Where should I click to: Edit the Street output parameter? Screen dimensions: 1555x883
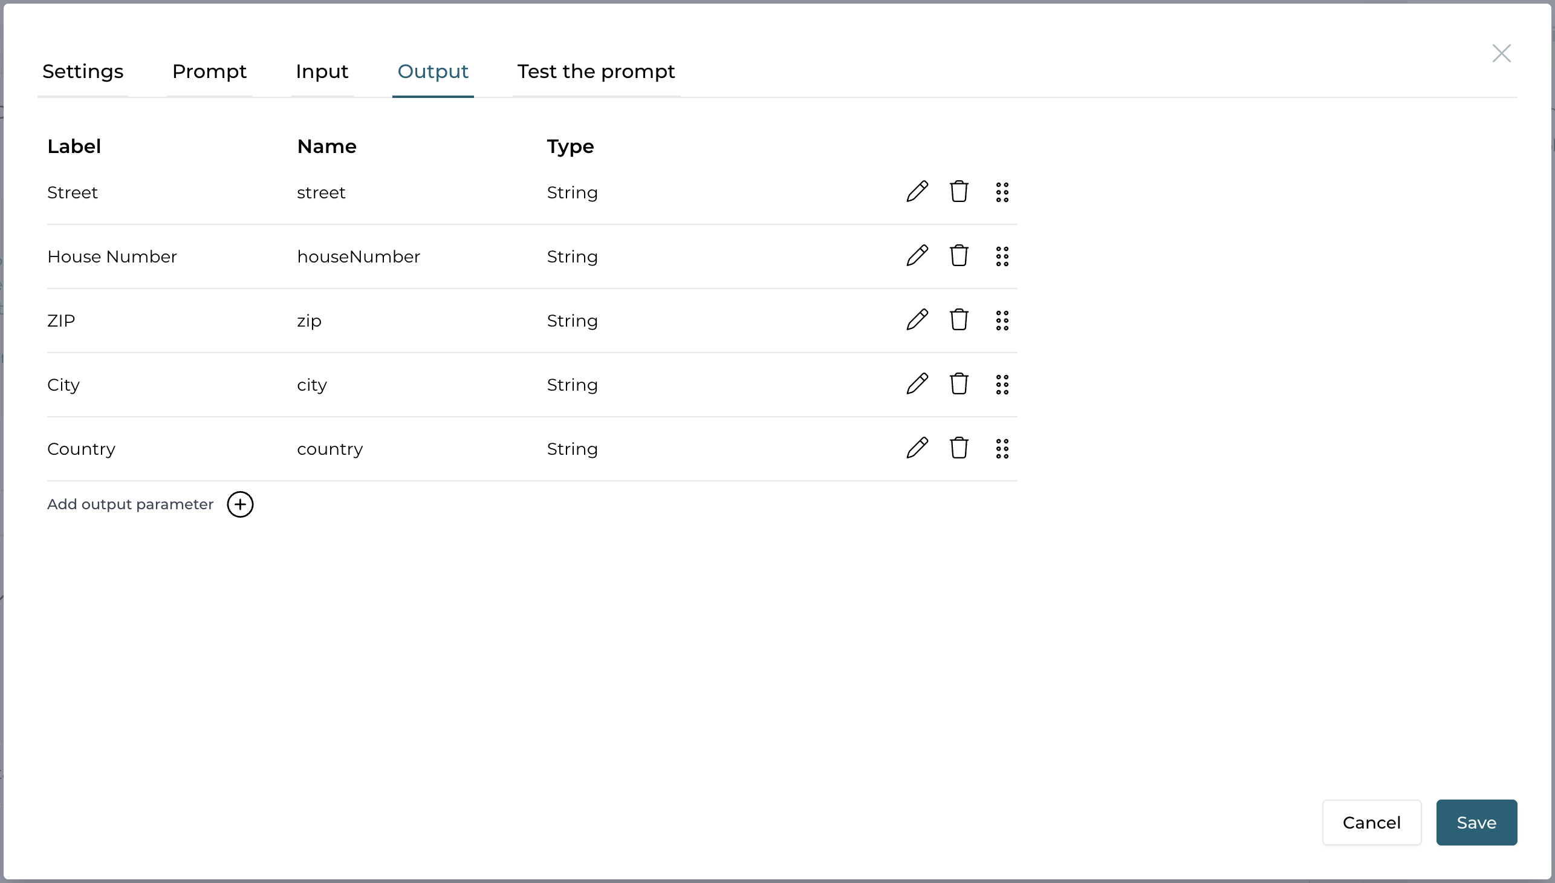tap(917, 192)
